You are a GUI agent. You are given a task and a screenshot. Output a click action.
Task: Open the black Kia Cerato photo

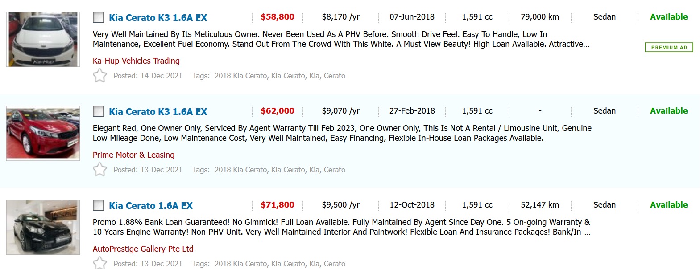43,227
